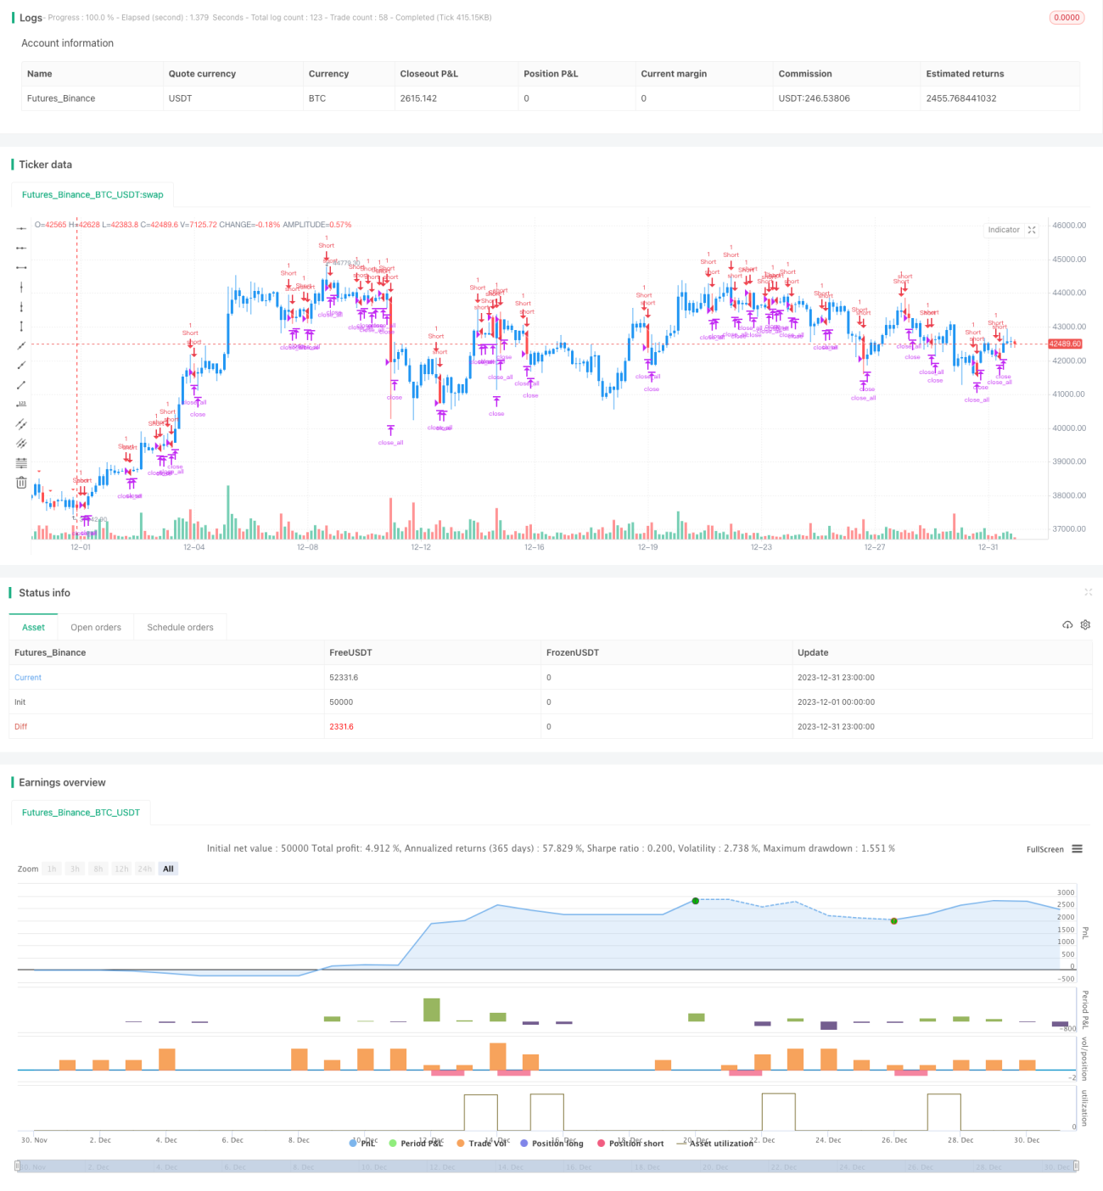The height and width of the screenshot is (1191, 1103).
Task: Open the Indicator panel expander
Action: 1032,230
